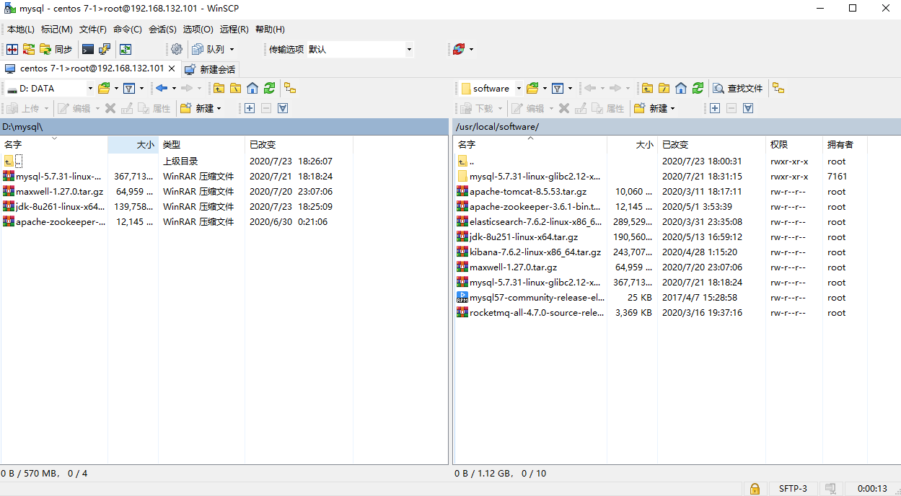
Task: Click the compare directories icon in main toolbar
Action: [x=12, y=50]
